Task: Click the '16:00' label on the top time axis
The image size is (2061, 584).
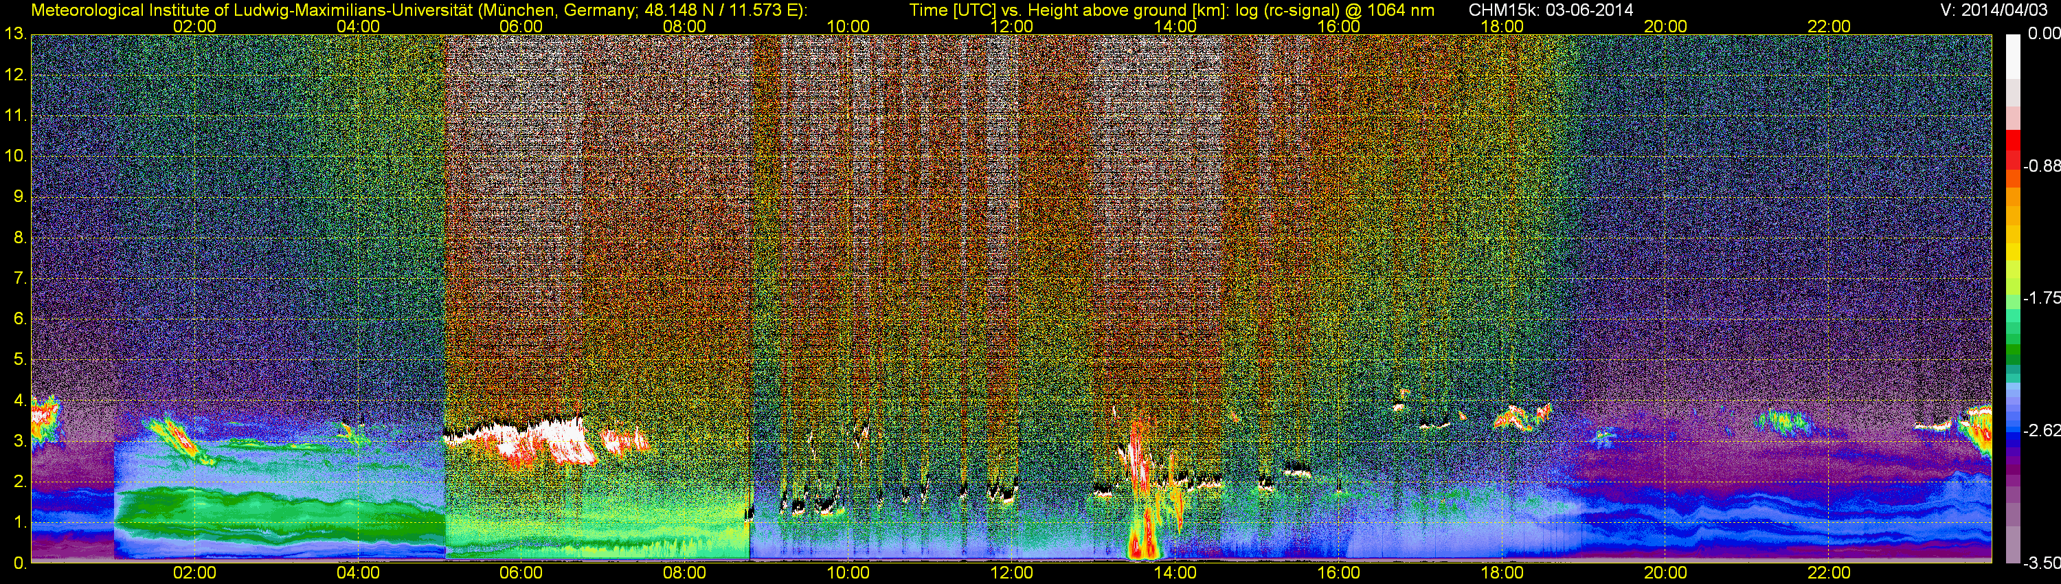Action: coord(1338,26)
